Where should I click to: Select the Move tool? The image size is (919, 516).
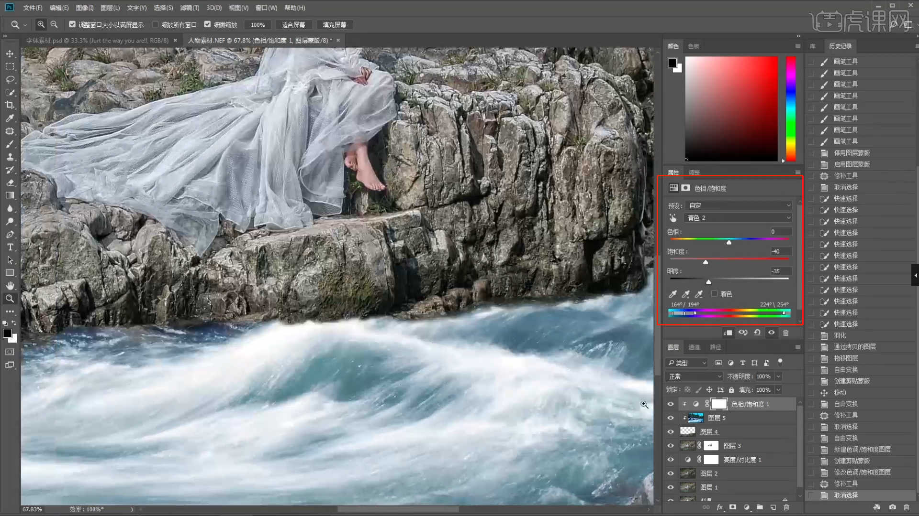pyautogui.click(x=10, y=54)
